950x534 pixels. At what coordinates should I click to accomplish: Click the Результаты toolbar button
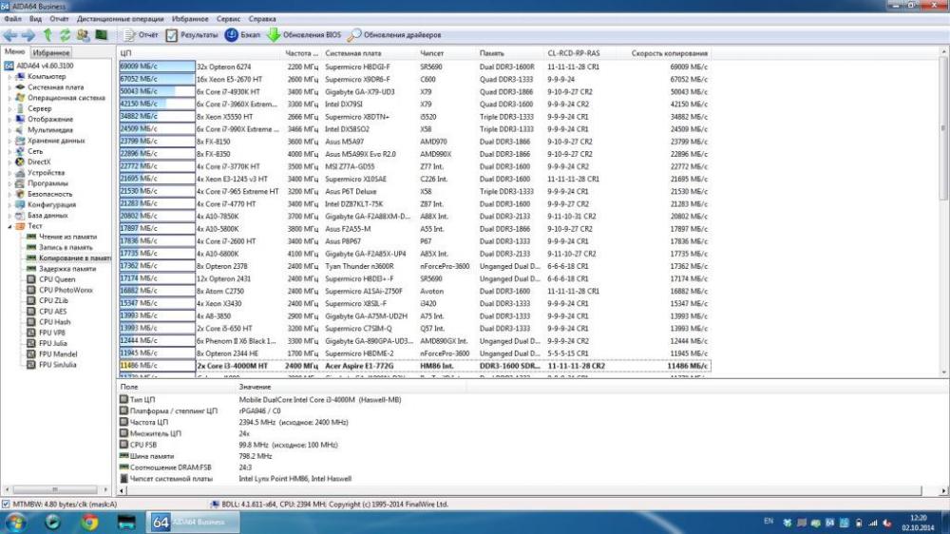coord(192,35)
